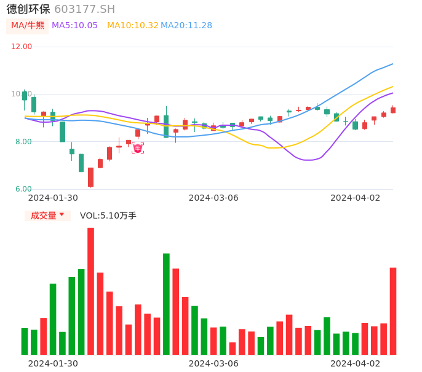Click the stock code 603177.SH
The image size is (422, 372).
(84, 9)
